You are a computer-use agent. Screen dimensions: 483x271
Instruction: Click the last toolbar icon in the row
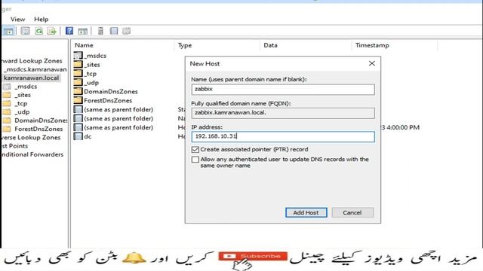click(x=126, y=31)
